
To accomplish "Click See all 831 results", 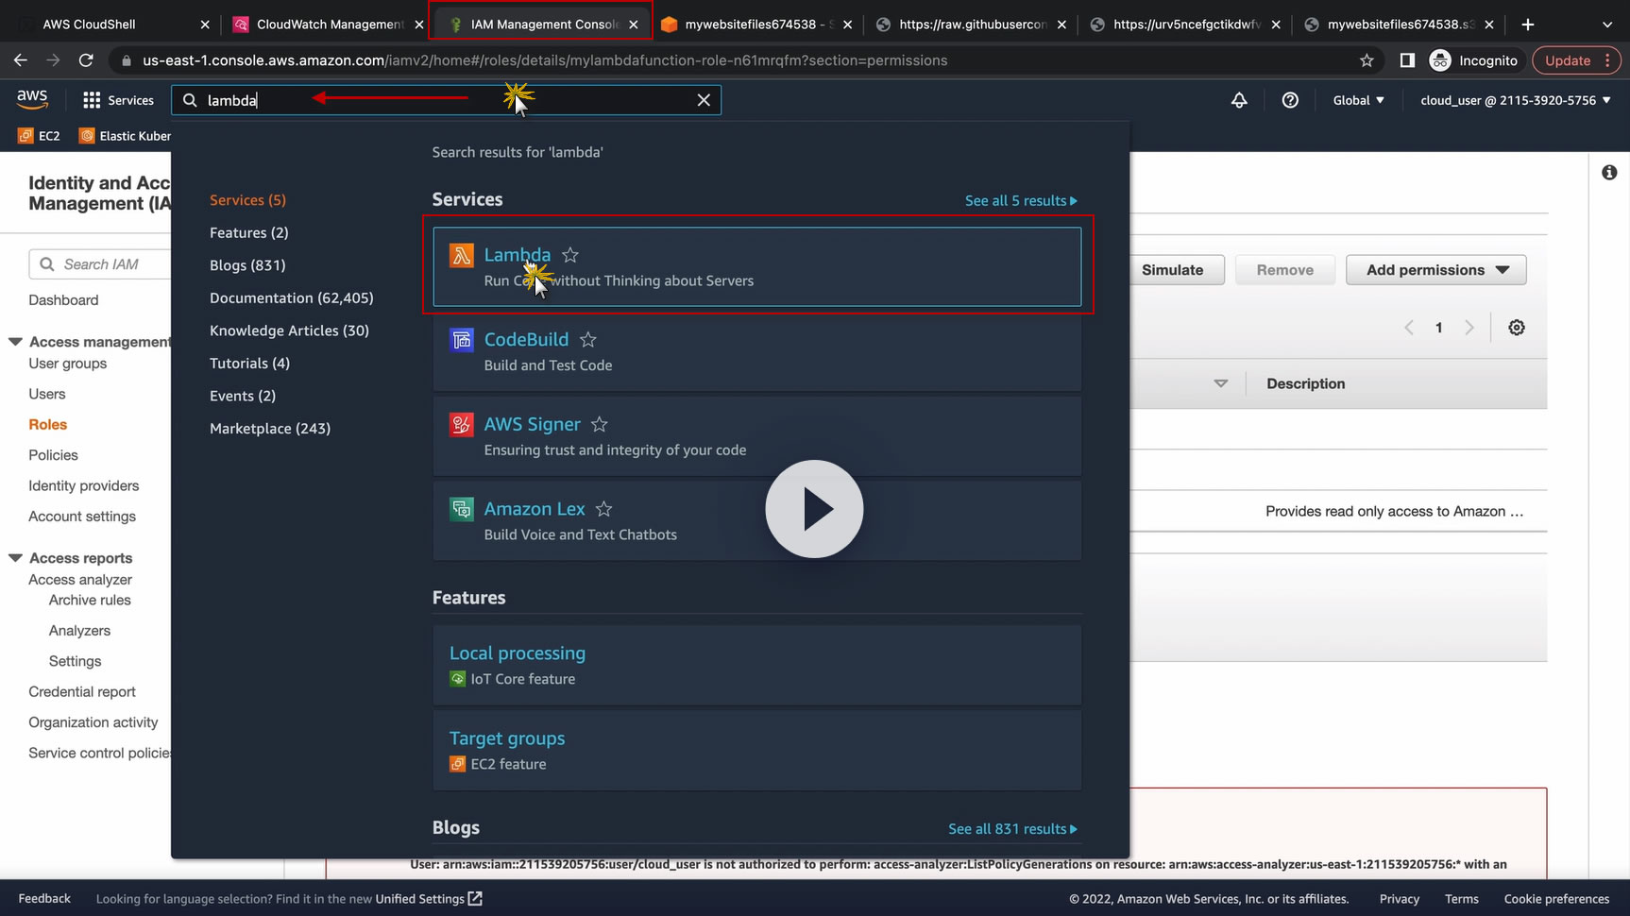I will (x=1012, y=829).
